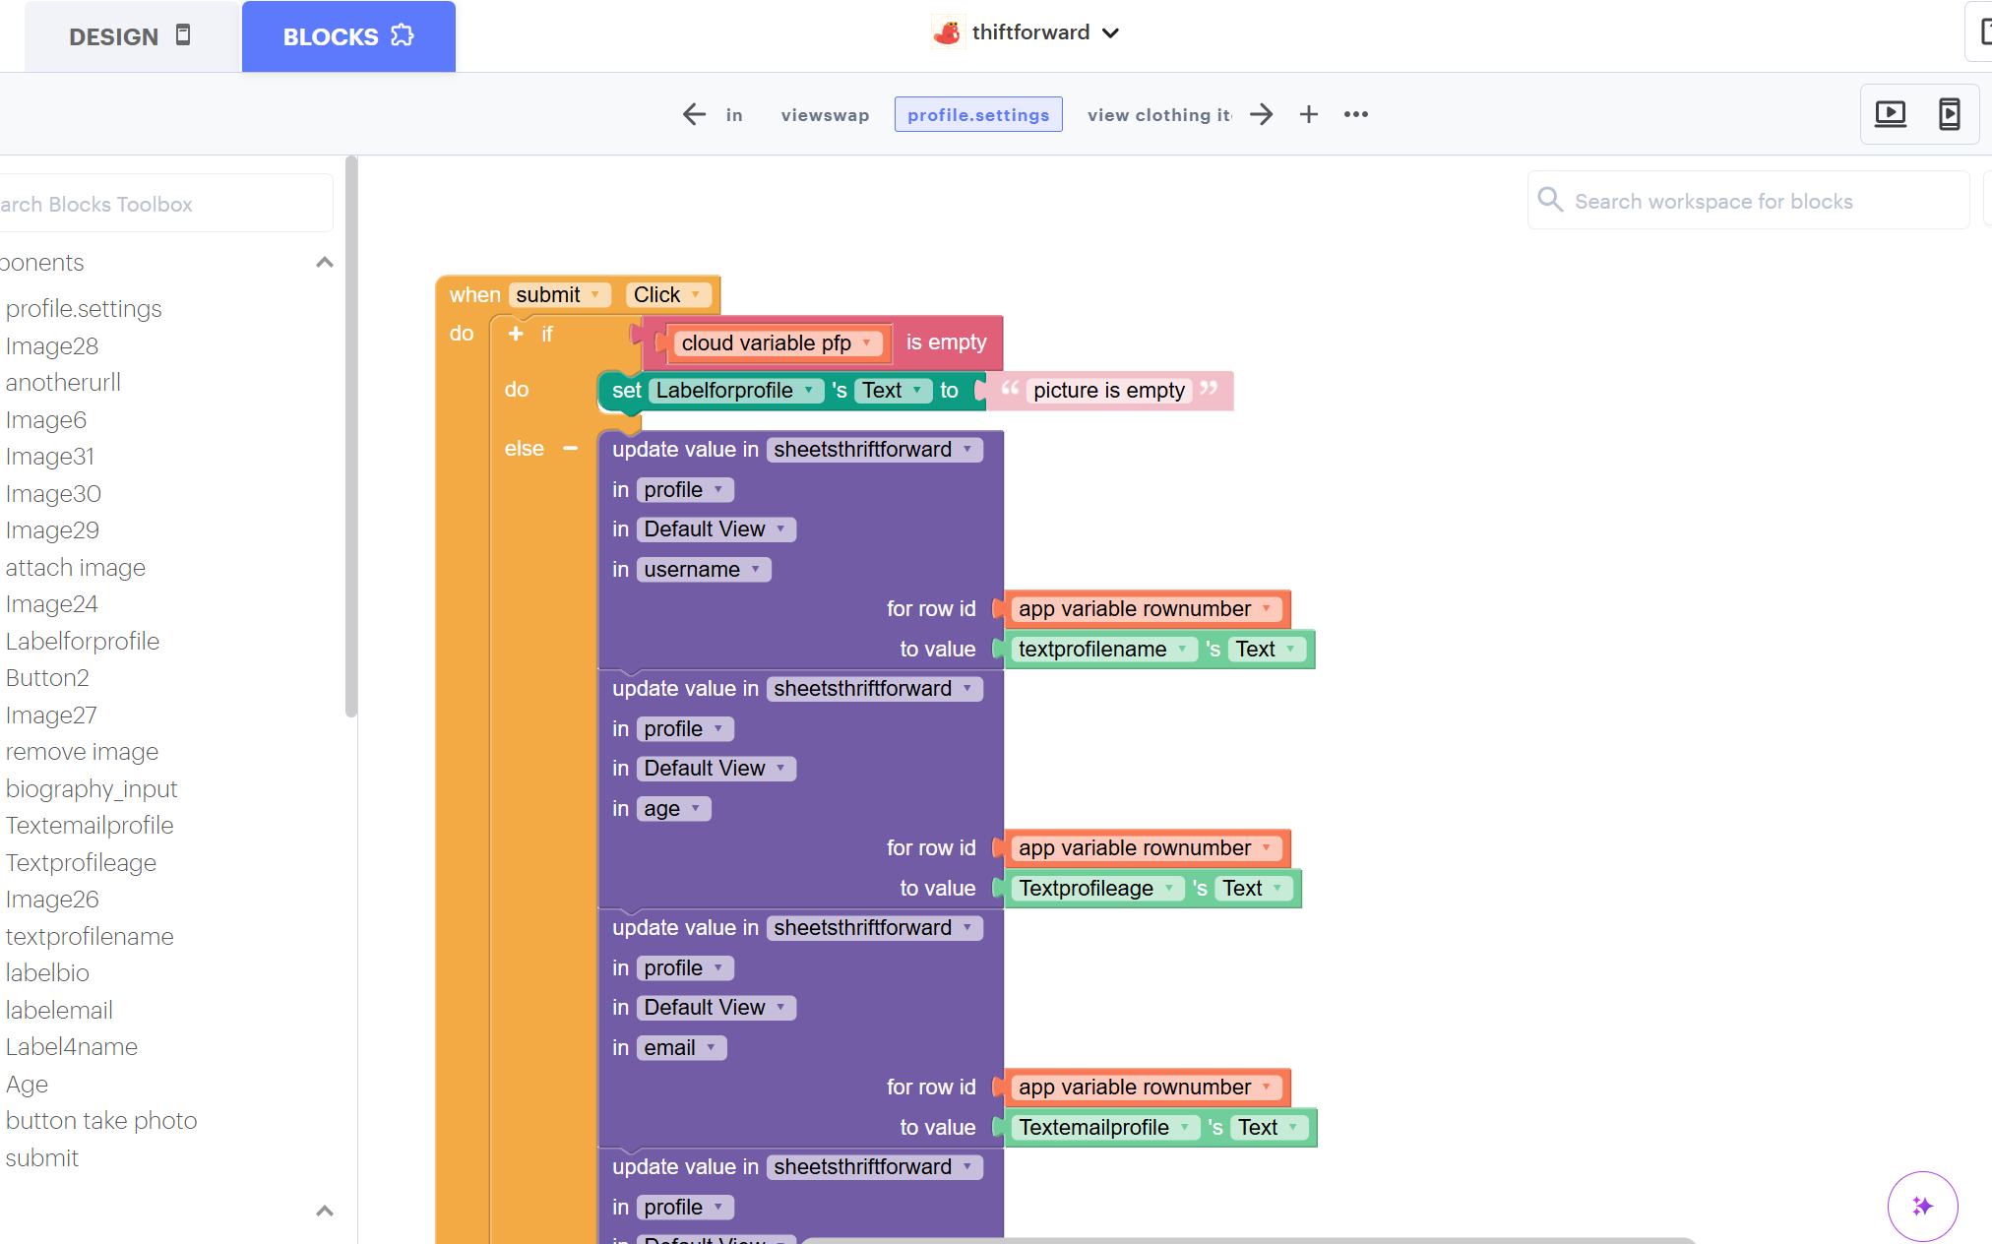Remove else branch with minus icon

570,449
